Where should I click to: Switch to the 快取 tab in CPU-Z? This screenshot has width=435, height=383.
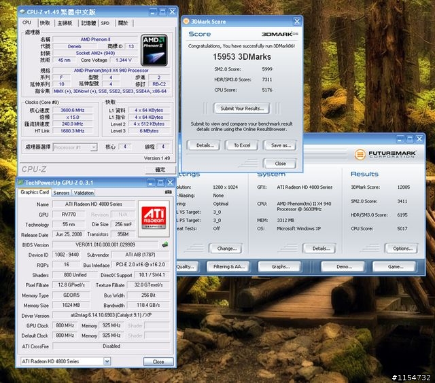pyautogui.click(x=45, y=23)
